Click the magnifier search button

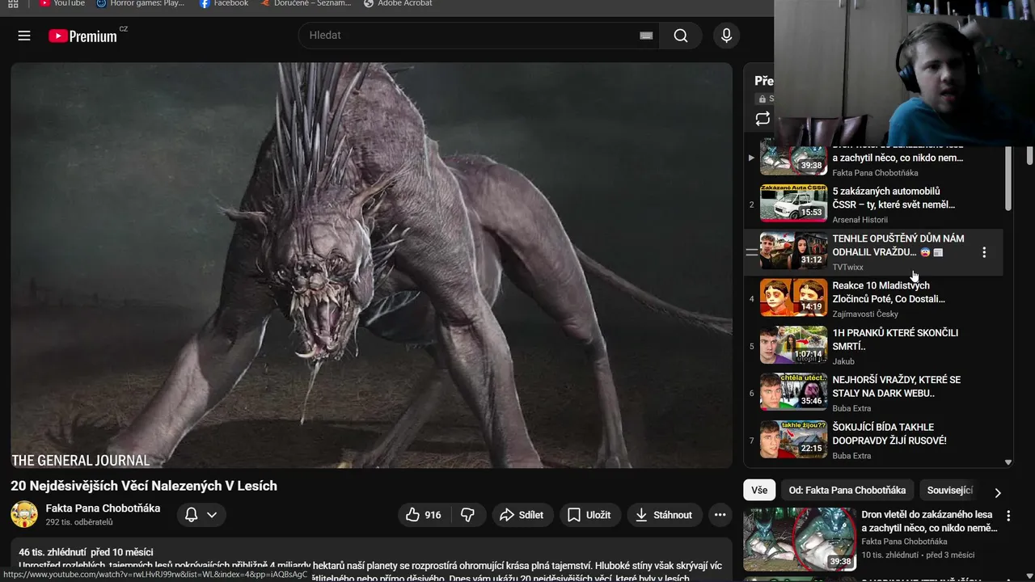coord(681,36)
